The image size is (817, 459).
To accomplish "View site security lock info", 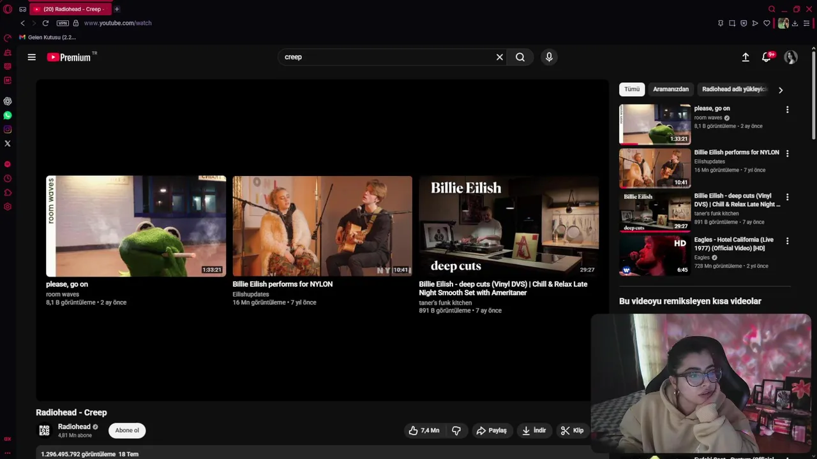I will (76, 23).
